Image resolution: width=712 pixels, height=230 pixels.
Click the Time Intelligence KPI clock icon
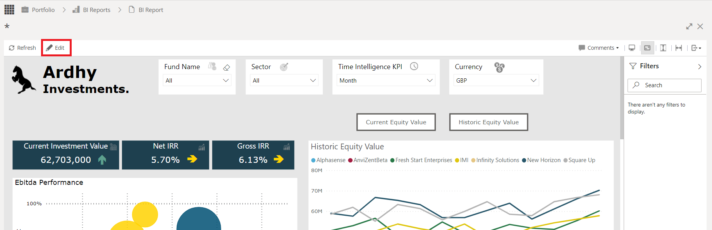(x=414, y=66)
